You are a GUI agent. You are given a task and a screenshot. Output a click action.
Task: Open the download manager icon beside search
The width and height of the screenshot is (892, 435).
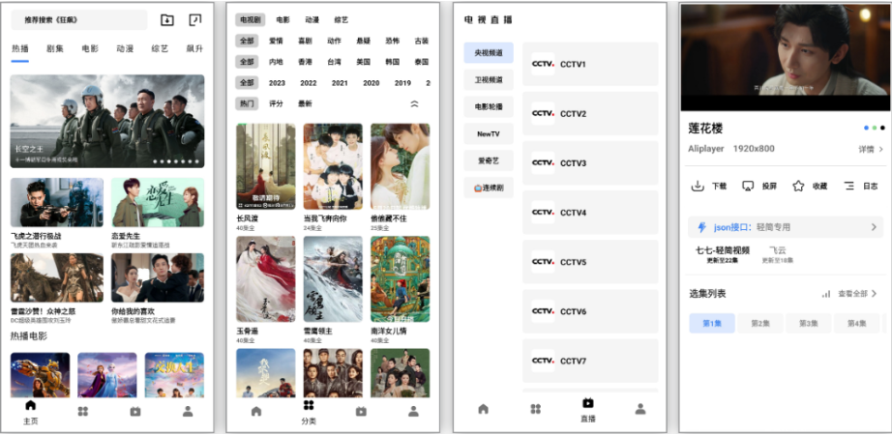tap(166, 20)
